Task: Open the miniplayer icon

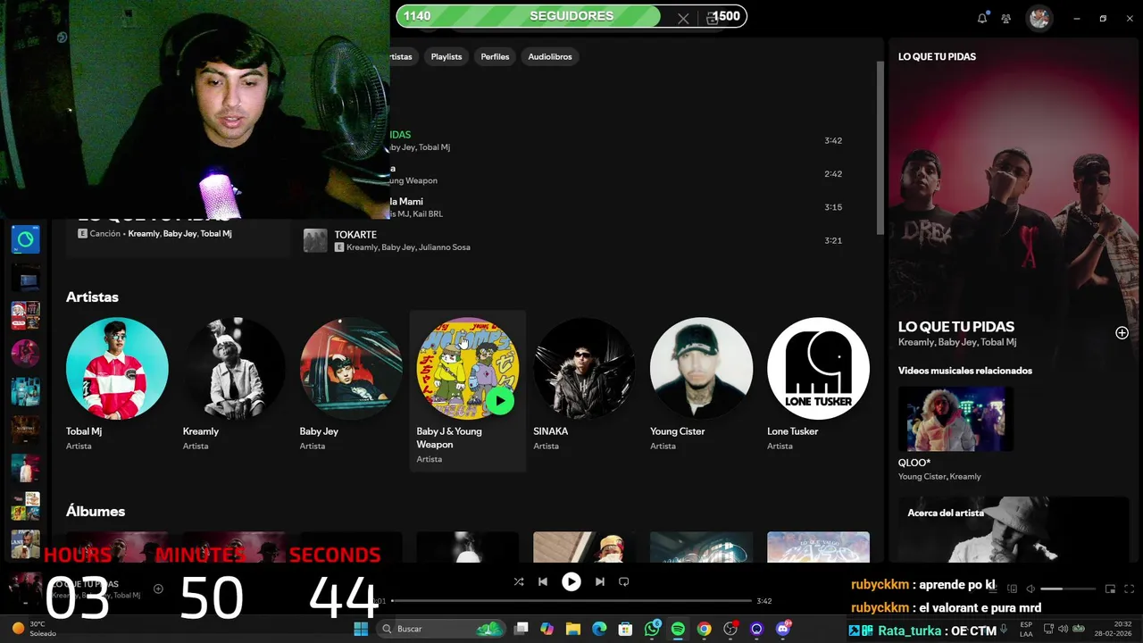Action: [1110, 589]
